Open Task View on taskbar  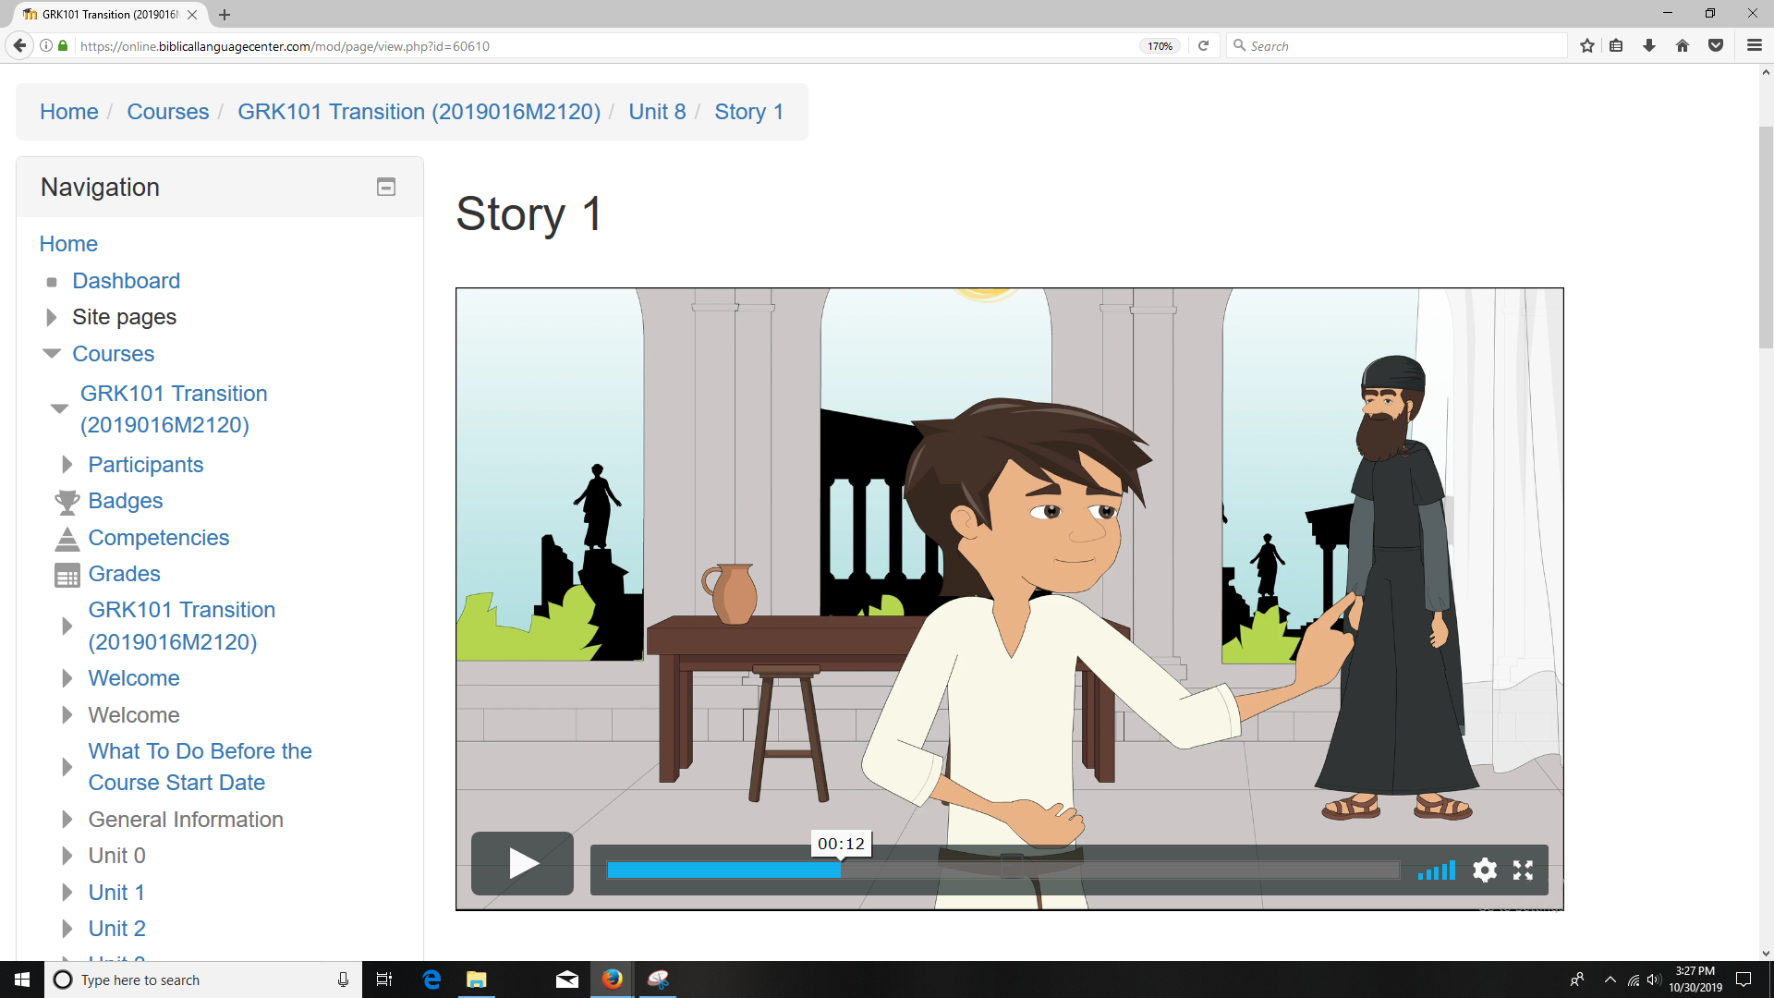[384, 980]
